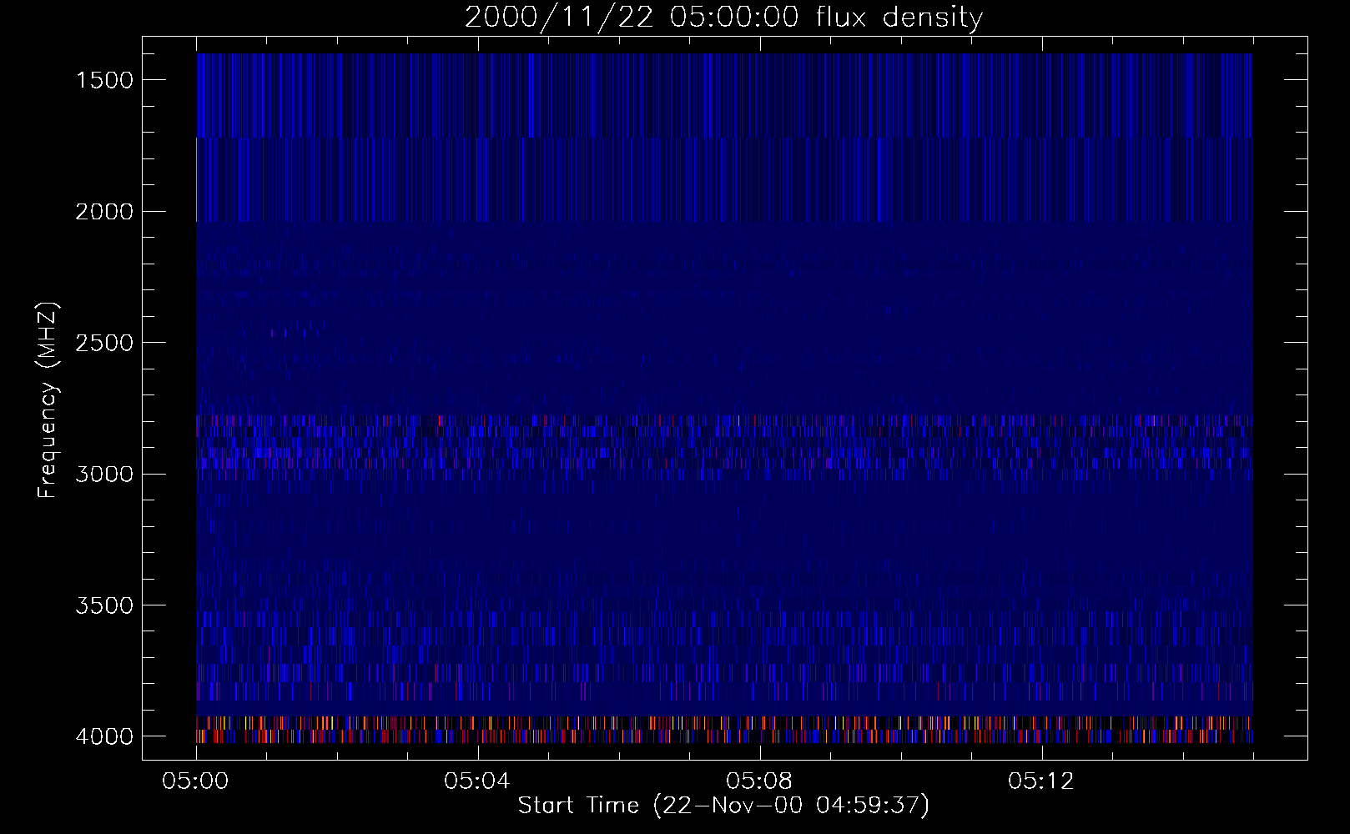This screenshot has height=834, width=1350.
Task: Click the 1500 frequency tick label
Action: [104, 80]
